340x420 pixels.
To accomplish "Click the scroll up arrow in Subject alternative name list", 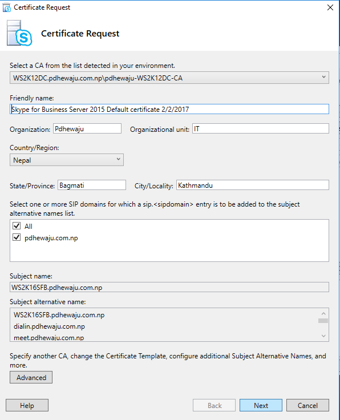I will tap(323, 313).
